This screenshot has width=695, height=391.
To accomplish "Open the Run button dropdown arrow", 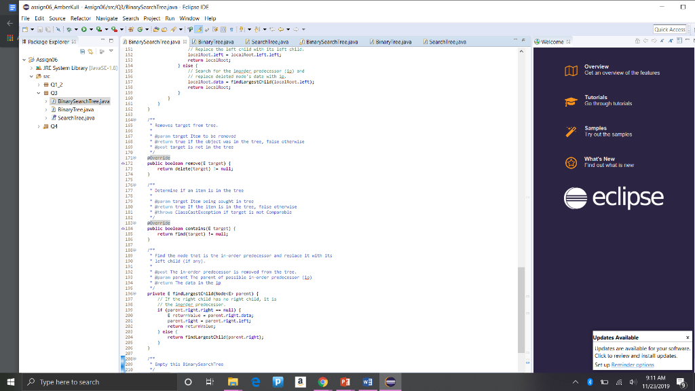I will (x=91, y=29).
